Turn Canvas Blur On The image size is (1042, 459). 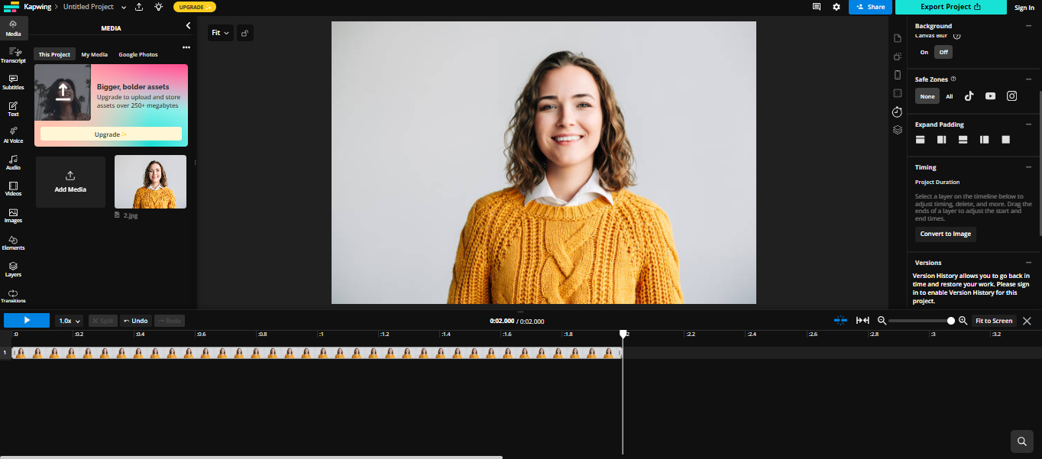pyautogui.click(x=924, y=52)
